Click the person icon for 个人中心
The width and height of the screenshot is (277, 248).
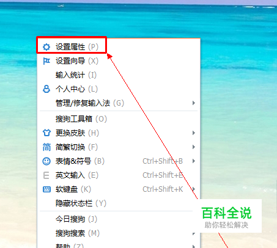pyautogui.click(x=46, y=89)
